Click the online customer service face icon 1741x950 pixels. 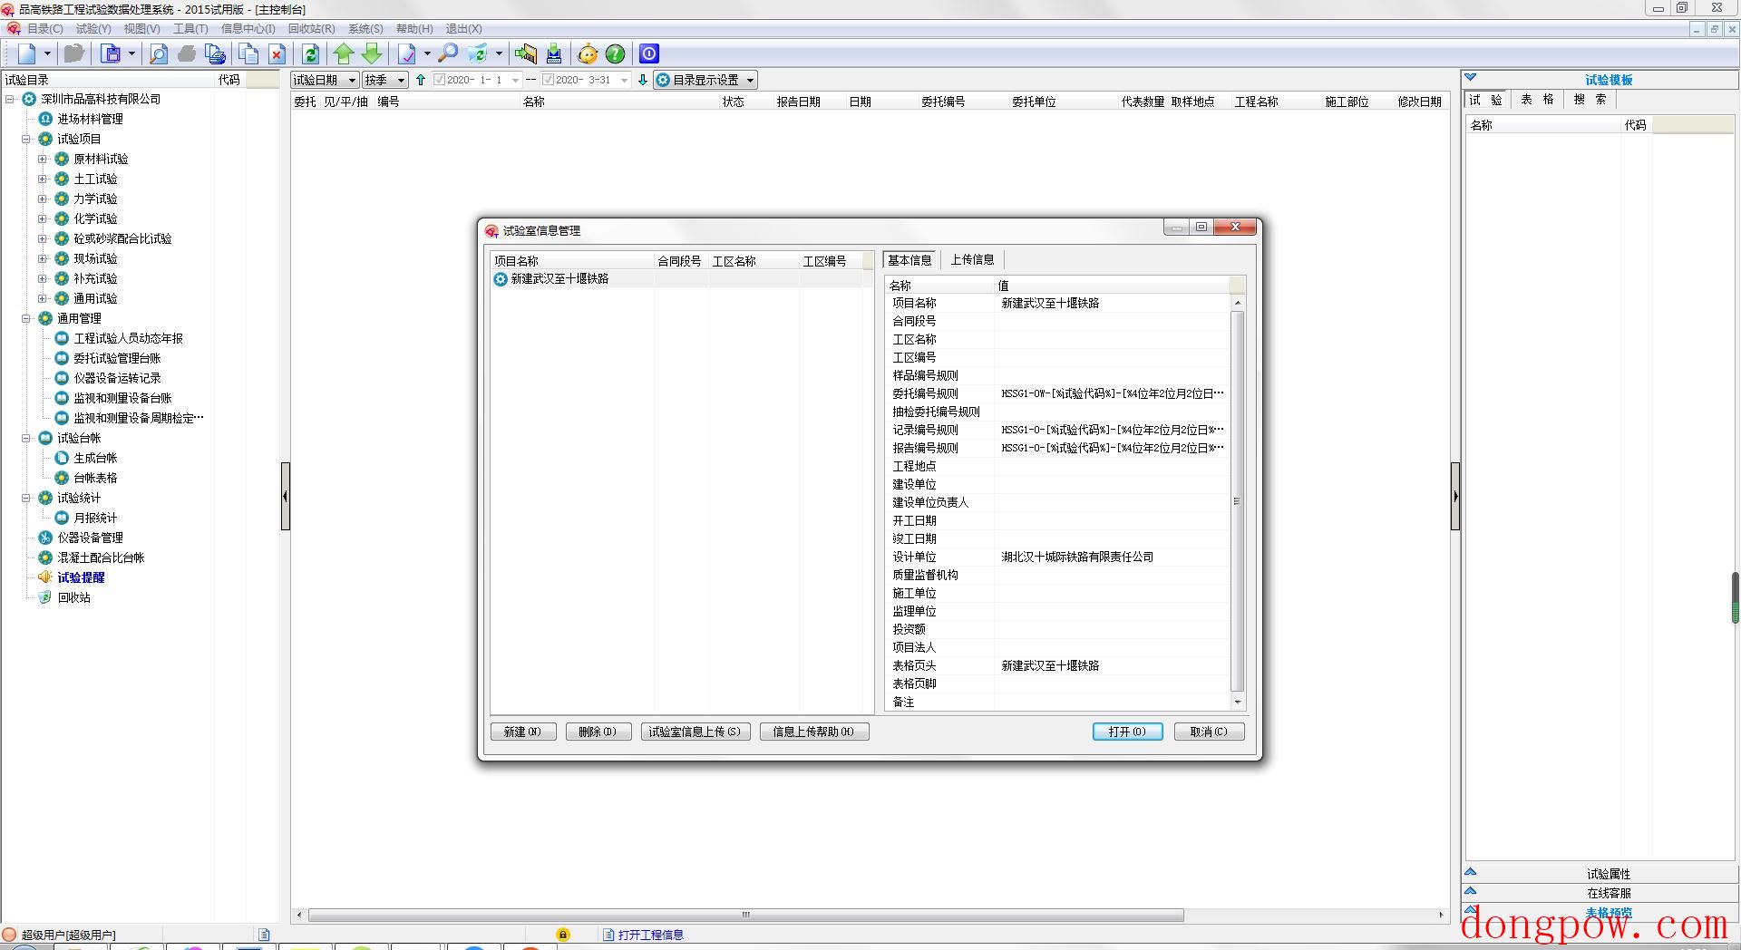coord(588,54)
